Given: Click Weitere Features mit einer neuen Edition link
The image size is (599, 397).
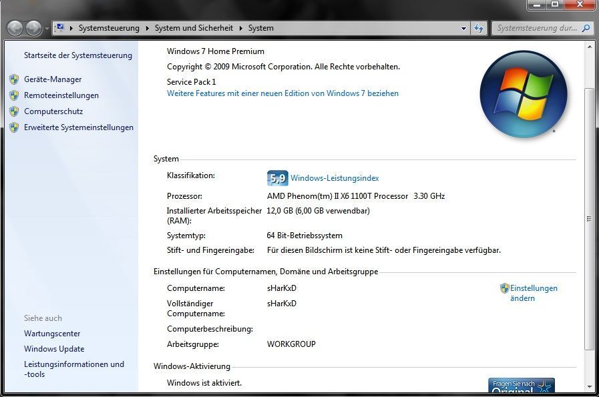Looking at the screenshot, I should tap(282, 93).
